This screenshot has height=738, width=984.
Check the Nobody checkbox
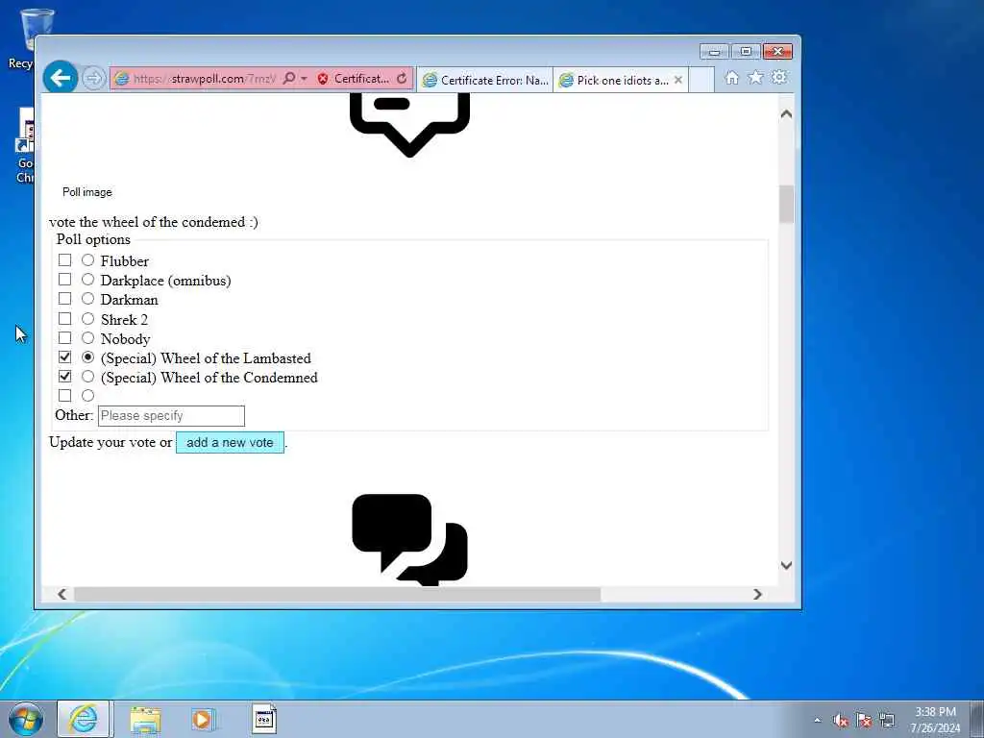point(64,338)
